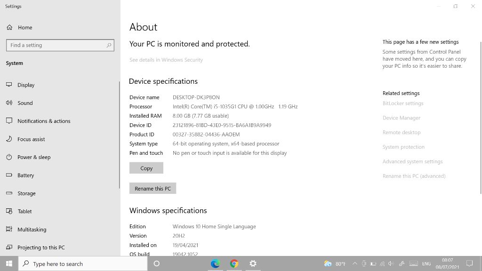Select Power & sleep in the sidebar
This screenshot has width=482, height=271.
pyautogui.click(x=34, y=157)
